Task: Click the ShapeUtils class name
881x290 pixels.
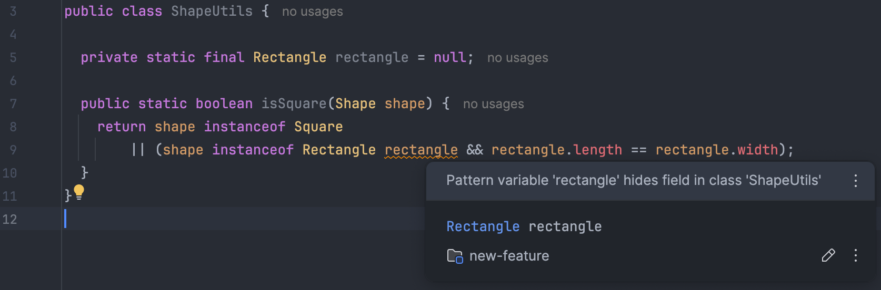Action: pyautogui.click(x=212, y=11)
